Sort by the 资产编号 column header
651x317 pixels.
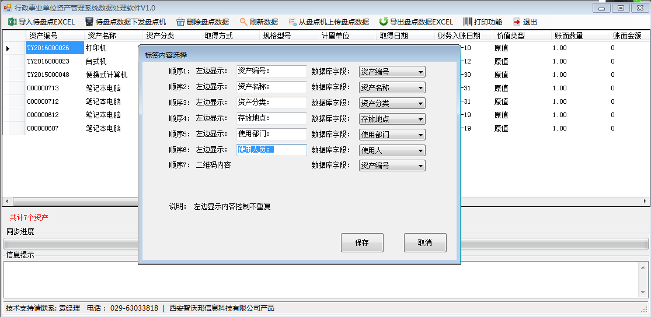tap(54, 36)
